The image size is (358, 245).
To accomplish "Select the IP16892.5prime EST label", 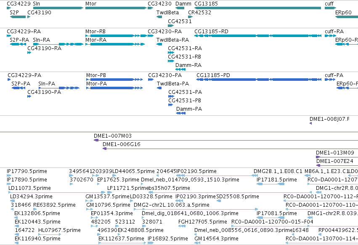I will [168, 239].
